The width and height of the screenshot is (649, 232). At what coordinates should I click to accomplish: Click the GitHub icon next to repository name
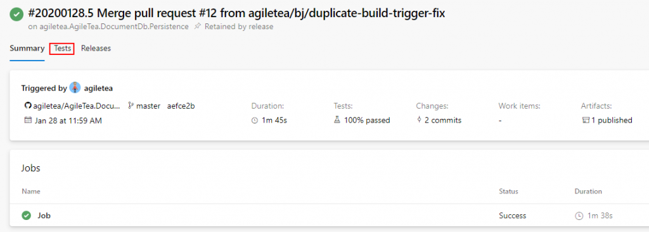[28, 106]
